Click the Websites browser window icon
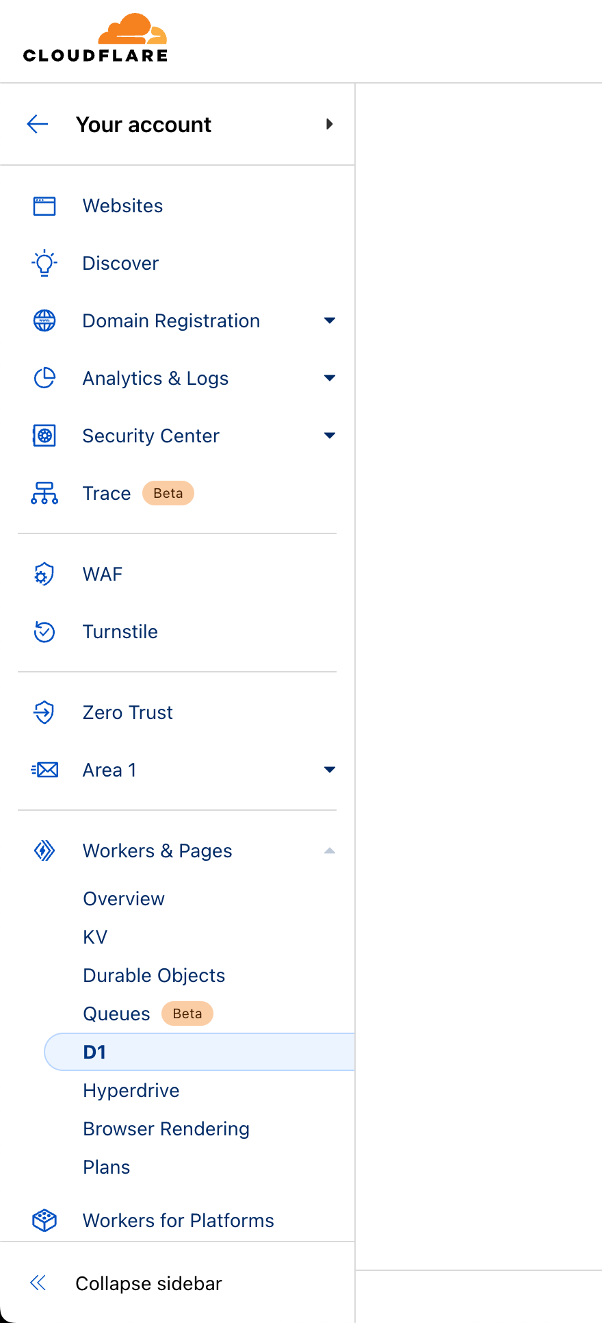Image resolution: width=602 pixels, height=1323 pixels. (44, 205)
